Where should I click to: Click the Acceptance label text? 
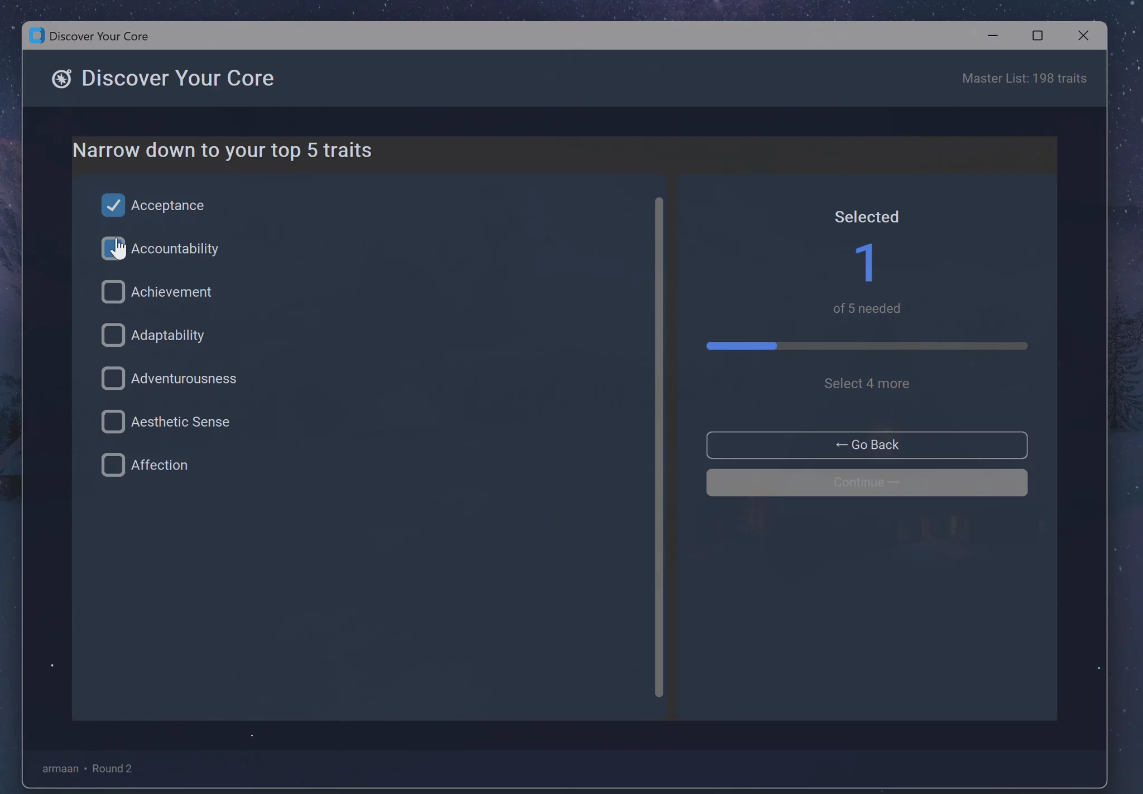(167, 206)
